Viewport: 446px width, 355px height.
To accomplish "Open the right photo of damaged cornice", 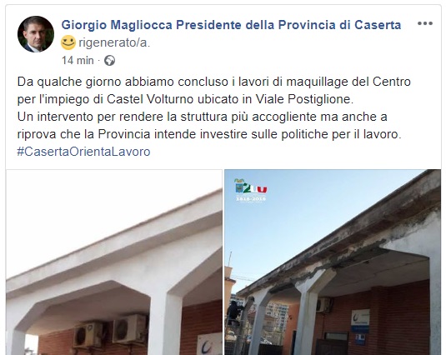I will point(333,262).
